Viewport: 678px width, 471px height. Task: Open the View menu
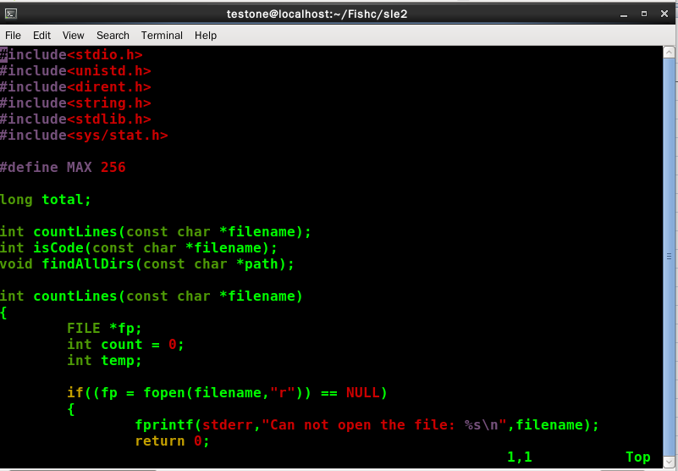[74, 36]
